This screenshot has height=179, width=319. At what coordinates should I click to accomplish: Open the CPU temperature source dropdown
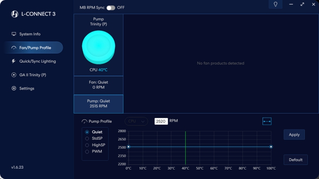click(136, 121)
